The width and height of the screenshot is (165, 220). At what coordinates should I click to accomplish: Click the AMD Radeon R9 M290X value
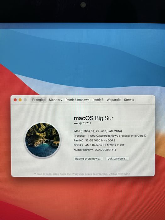(105, 145)
